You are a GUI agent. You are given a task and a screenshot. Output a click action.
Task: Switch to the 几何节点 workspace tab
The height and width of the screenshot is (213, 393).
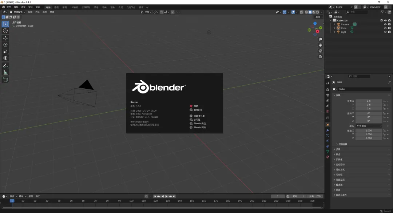[131, 7]
